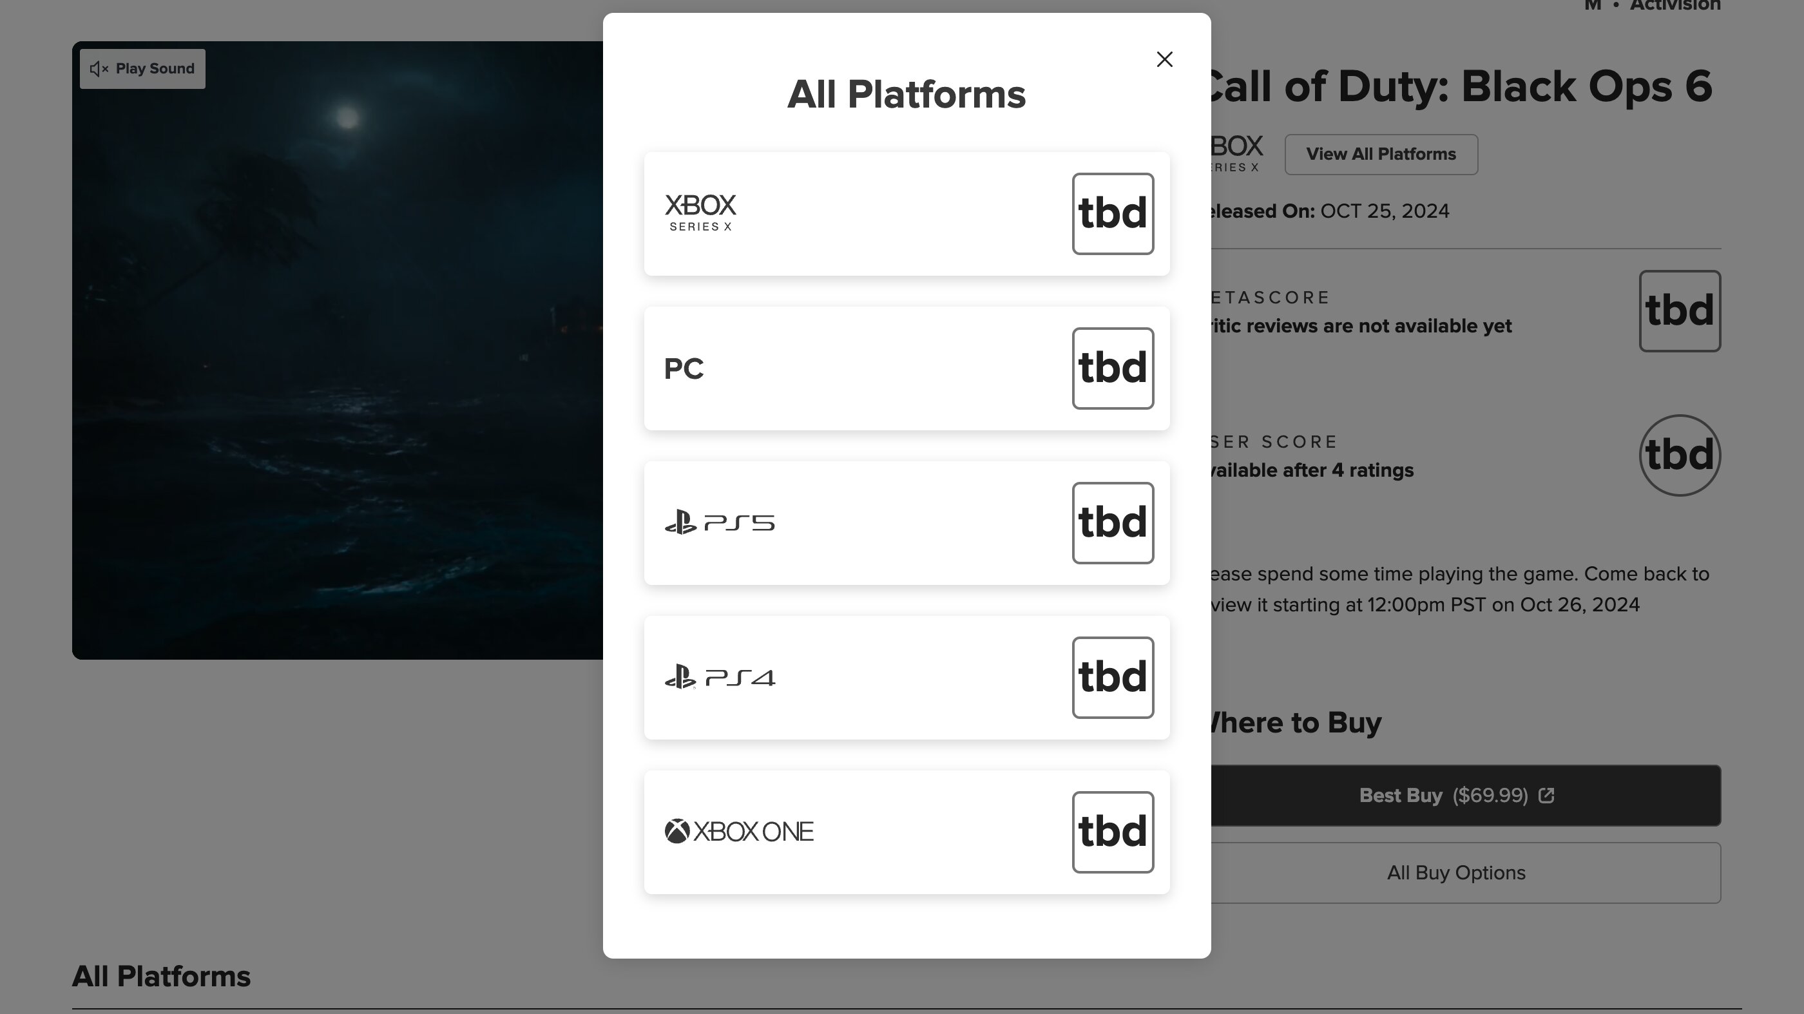
Task: Click the User Score tbd circle
Action: coord(1680,455)
